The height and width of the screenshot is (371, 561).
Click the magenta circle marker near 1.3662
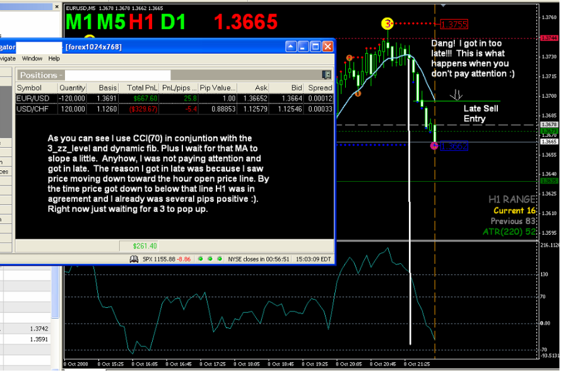click(x=434, y=146)
